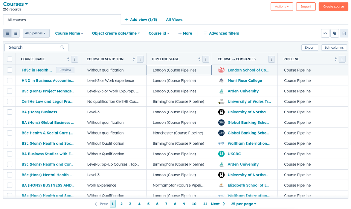Click the undo icon in toolbar

pos(325,33)
